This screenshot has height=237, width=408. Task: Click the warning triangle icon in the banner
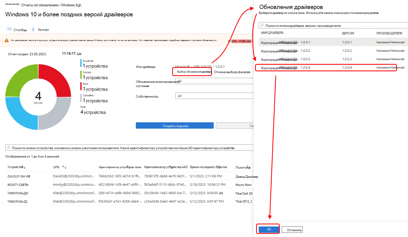[7, 41]
